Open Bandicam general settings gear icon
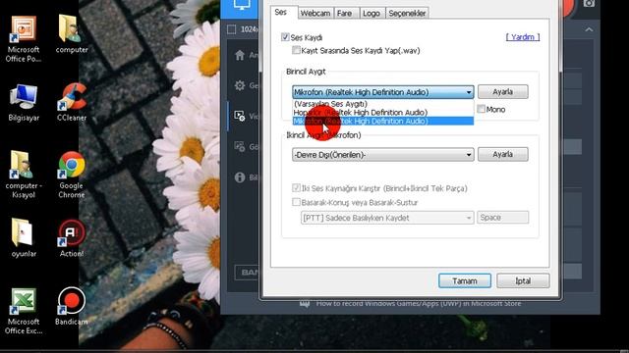 [240, 85]
